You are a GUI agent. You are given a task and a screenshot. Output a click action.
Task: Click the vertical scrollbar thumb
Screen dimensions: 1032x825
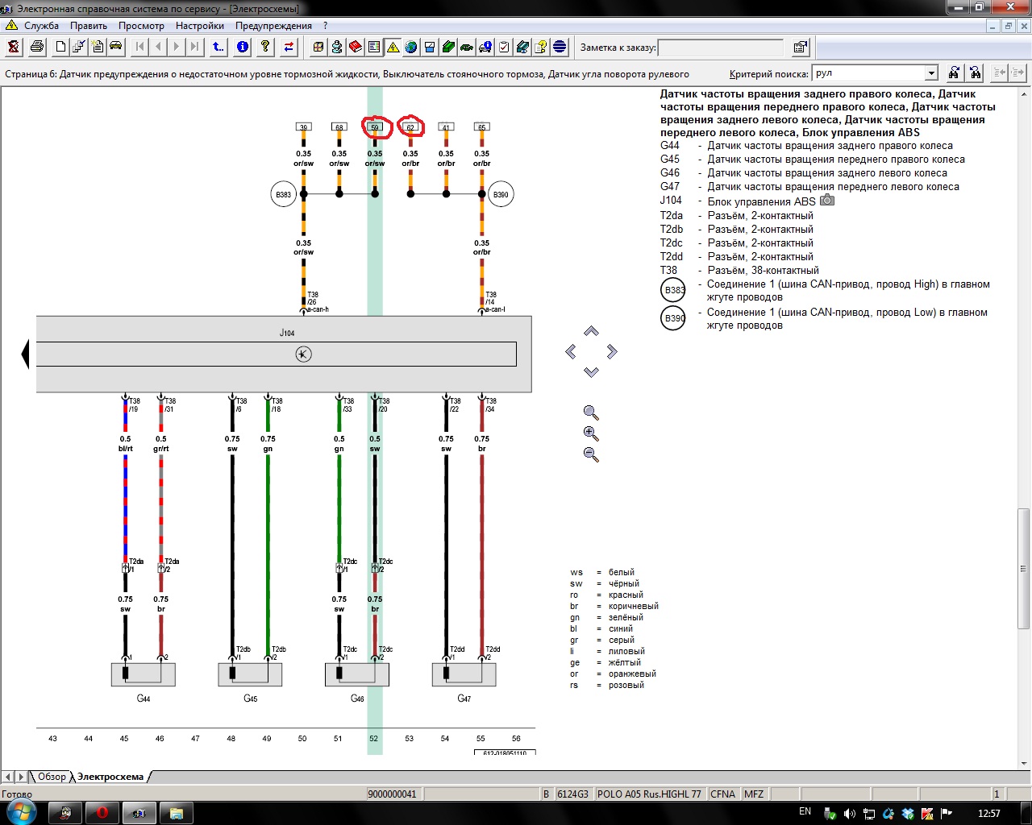tap(1024, 568)
